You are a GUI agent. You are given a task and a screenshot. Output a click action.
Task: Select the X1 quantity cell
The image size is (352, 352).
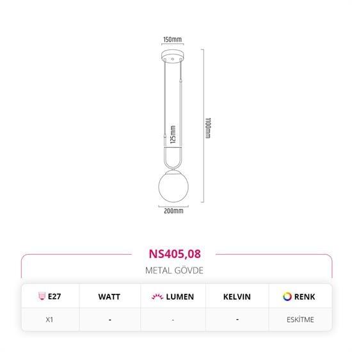click(x=49, y=319)
